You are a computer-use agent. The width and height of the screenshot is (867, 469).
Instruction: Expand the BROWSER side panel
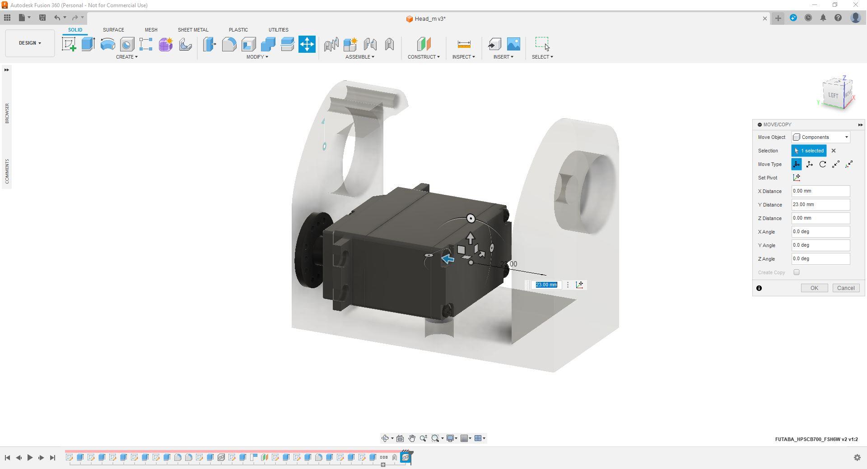click(7, 113)
